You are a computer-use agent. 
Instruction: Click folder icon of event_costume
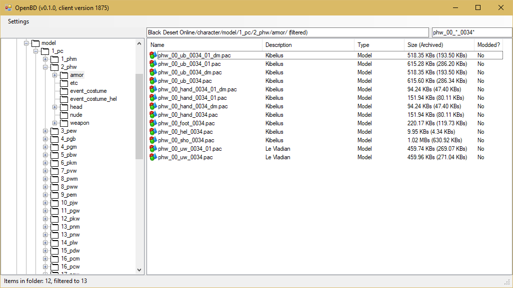point(63,91)
